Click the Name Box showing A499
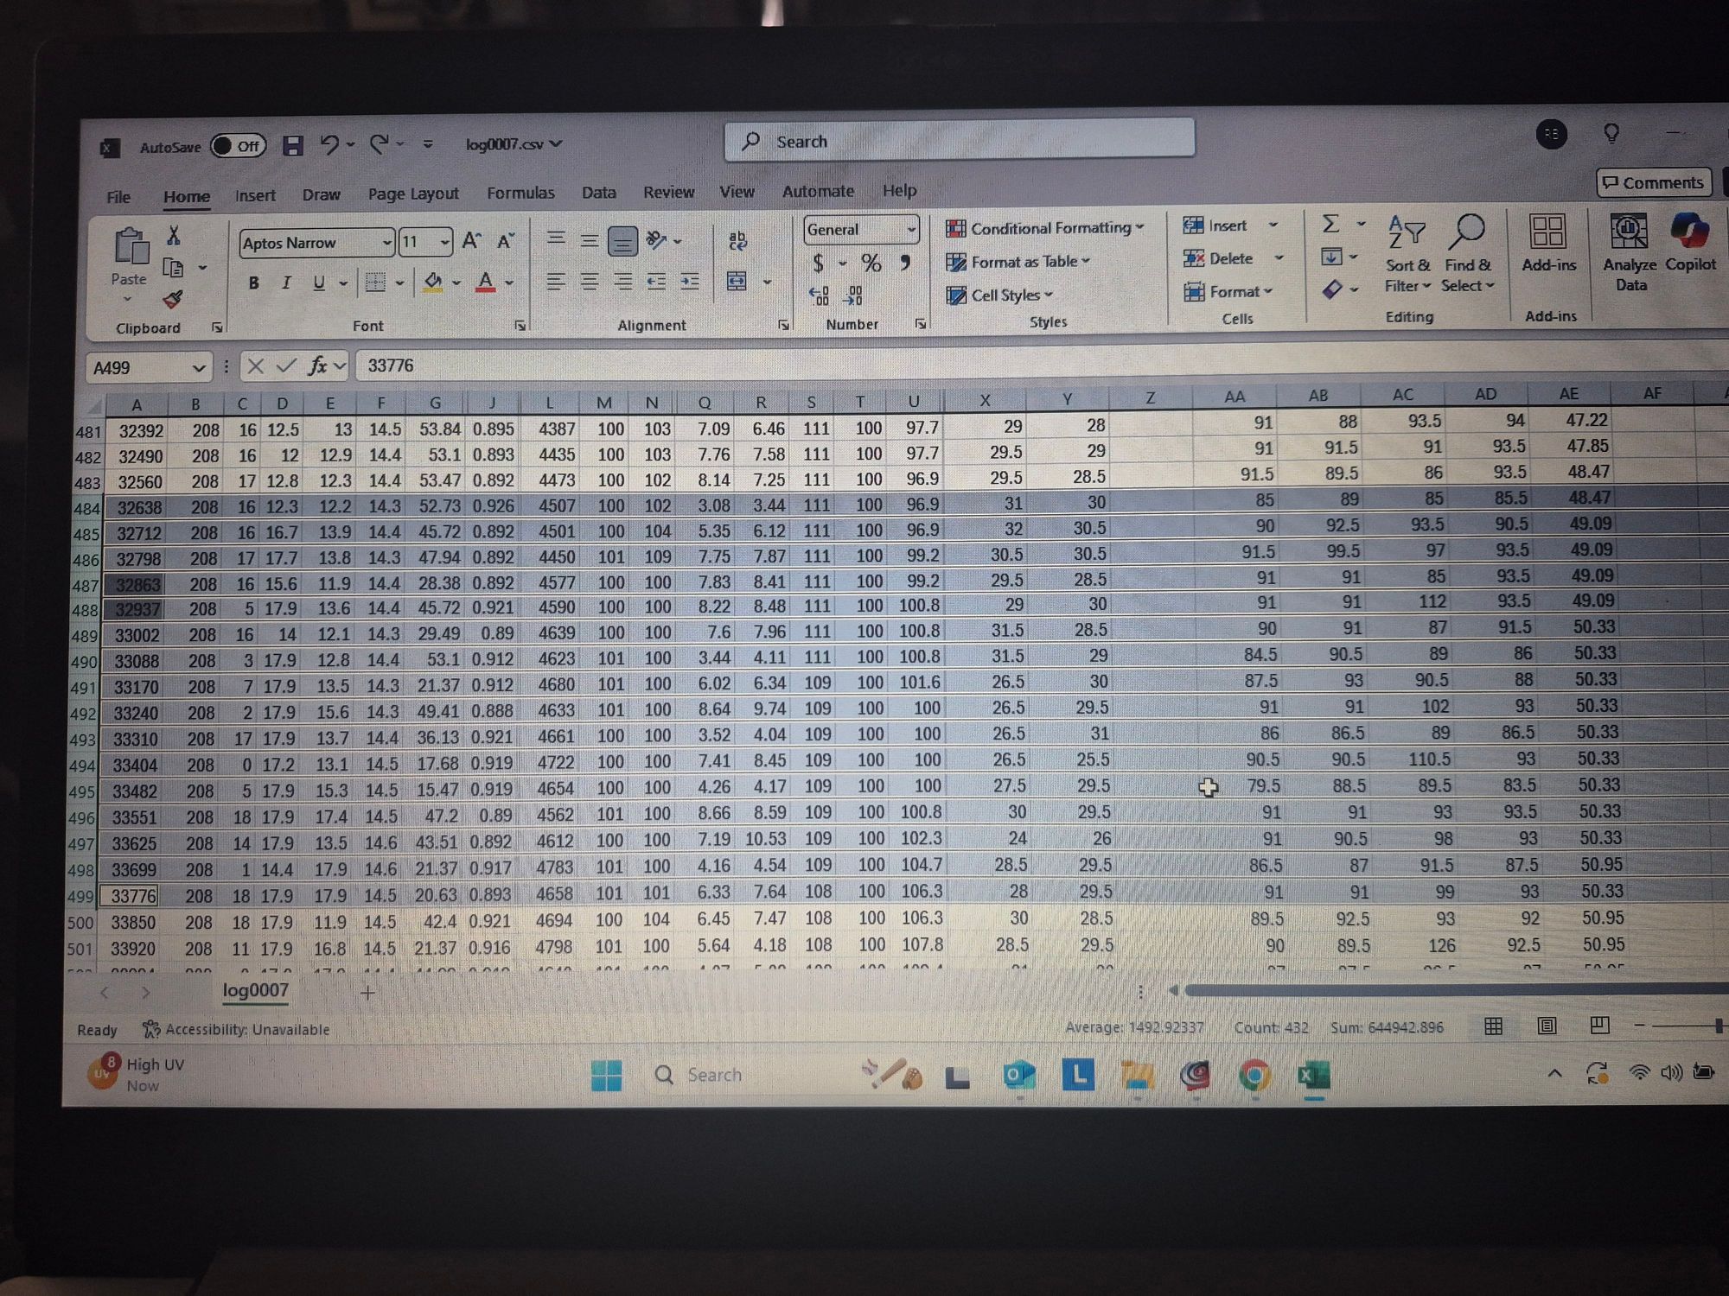The width and height of the screenshot is (1729, 1296). (x=138, y=368)
